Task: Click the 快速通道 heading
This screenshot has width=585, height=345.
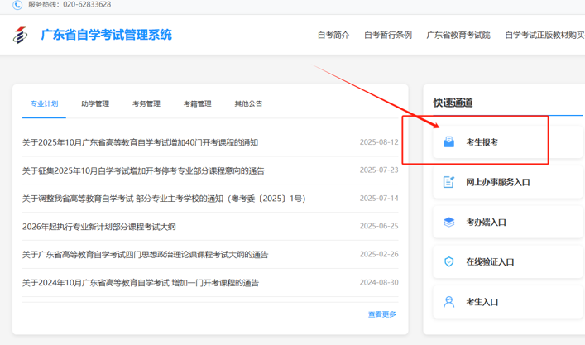Action: pyautogui.click(x=453, y=103)
